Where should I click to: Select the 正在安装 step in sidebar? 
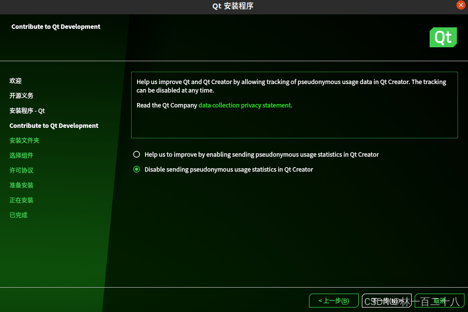point(21,200)
